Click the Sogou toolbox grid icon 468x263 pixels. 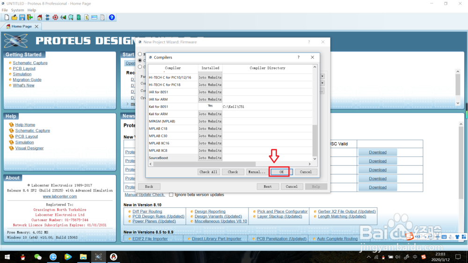coord(463,237)
